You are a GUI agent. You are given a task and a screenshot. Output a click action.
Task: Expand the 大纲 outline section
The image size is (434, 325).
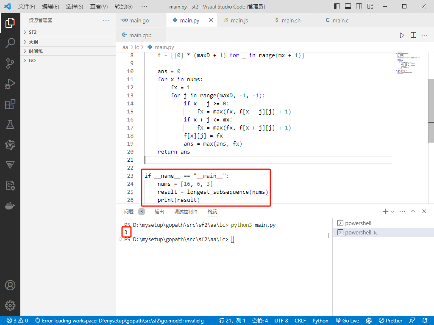pyautogui.click(x=68, y=42)
